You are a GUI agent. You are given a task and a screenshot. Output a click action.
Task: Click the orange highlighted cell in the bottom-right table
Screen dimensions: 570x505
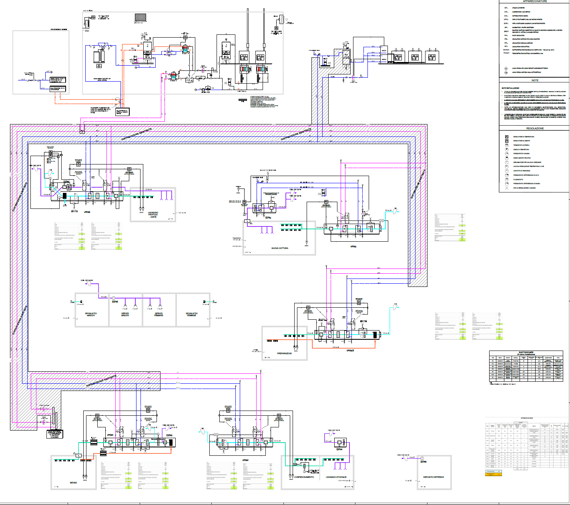pyautogui.click(x=493, y=474)
